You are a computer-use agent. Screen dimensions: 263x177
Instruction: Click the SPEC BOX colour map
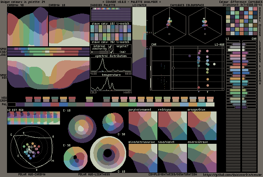[x=48, y=73]
